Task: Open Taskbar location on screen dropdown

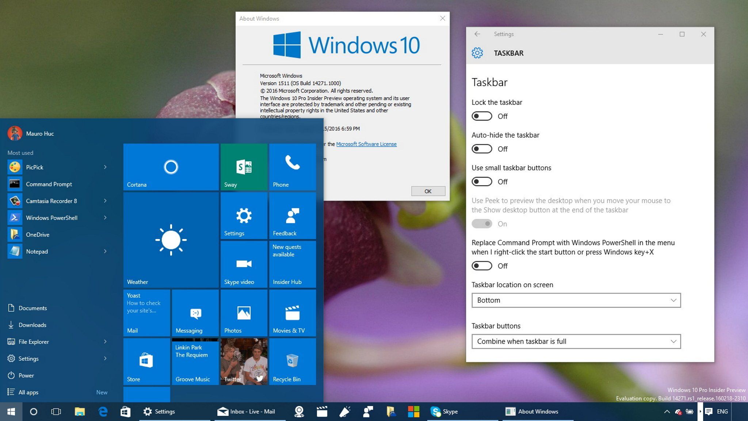Action: 576,300
